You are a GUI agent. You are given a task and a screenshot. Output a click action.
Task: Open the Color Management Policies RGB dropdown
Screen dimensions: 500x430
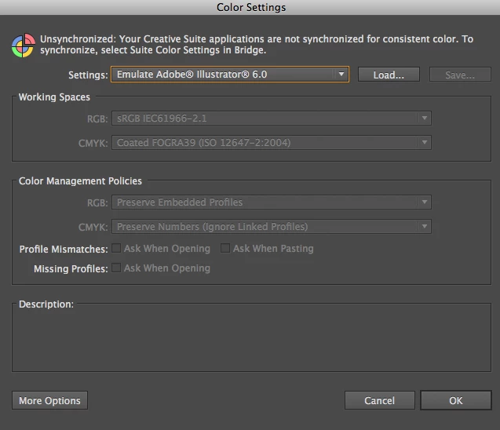[x=272, y=202]
